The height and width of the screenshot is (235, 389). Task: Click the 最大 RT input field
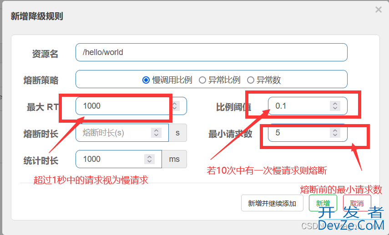131,106
